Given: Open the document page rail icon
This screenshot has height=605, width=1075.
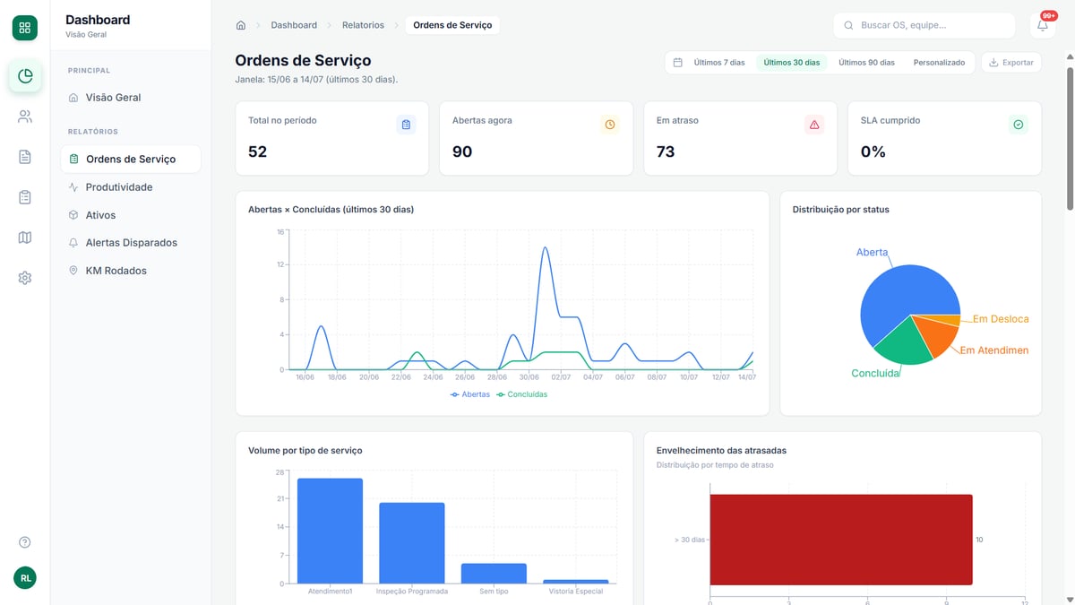Looking at the screenshot, I should 25,157.
